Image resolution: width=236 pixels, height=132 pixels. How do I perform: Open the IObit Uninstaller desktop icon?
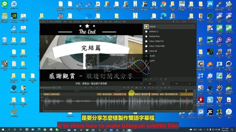point(210,17)
